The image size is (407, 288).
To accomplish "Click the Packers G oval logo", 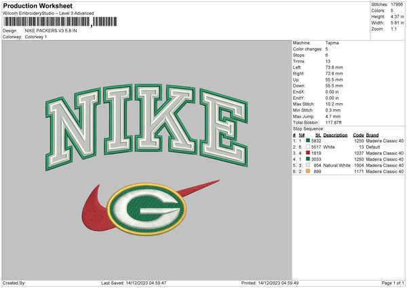I will coord(147,209).
